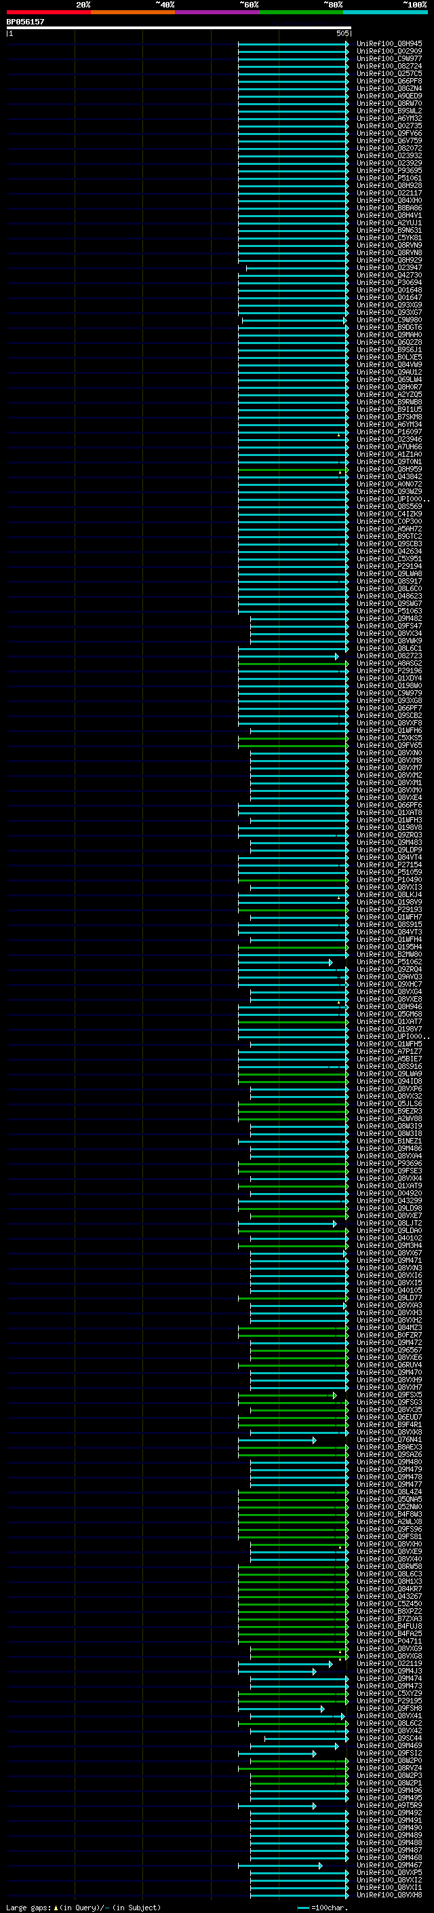Open hit UniRef100_Q8H945

point(389,44)
